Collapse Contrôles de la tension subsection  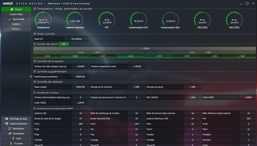coord(35,93)
